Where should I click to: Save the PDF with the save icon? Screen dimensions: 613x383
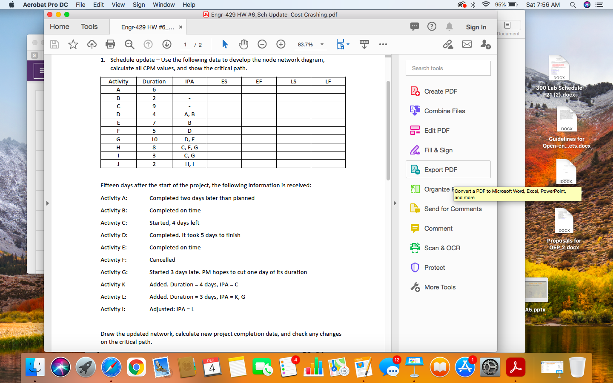[x=54, y=44]
